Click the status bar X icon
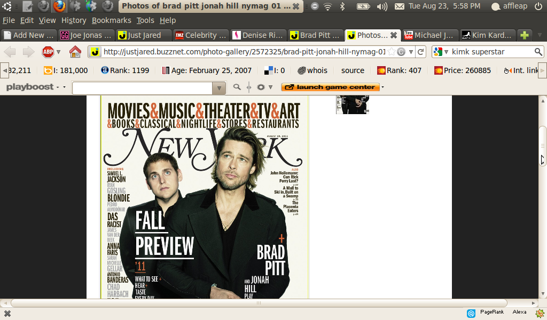Viewport: 547px width, 320px height. 7,314
